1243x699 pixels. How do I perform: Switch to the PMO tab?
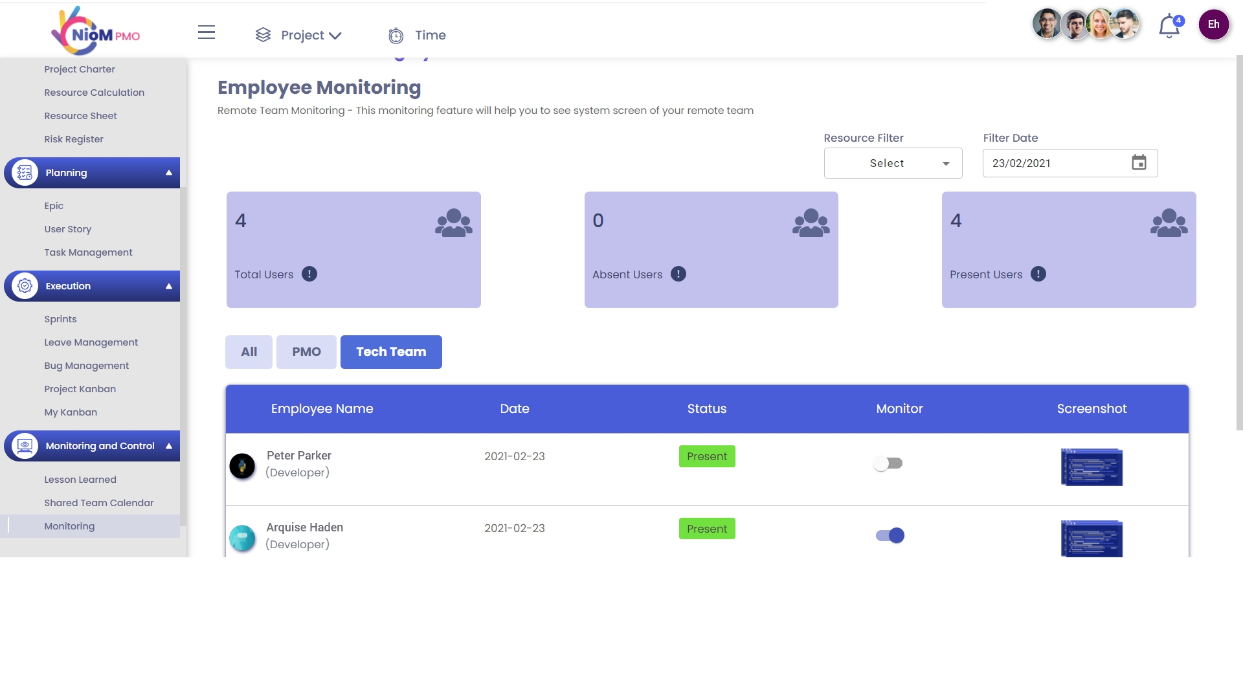pos(306,352)
